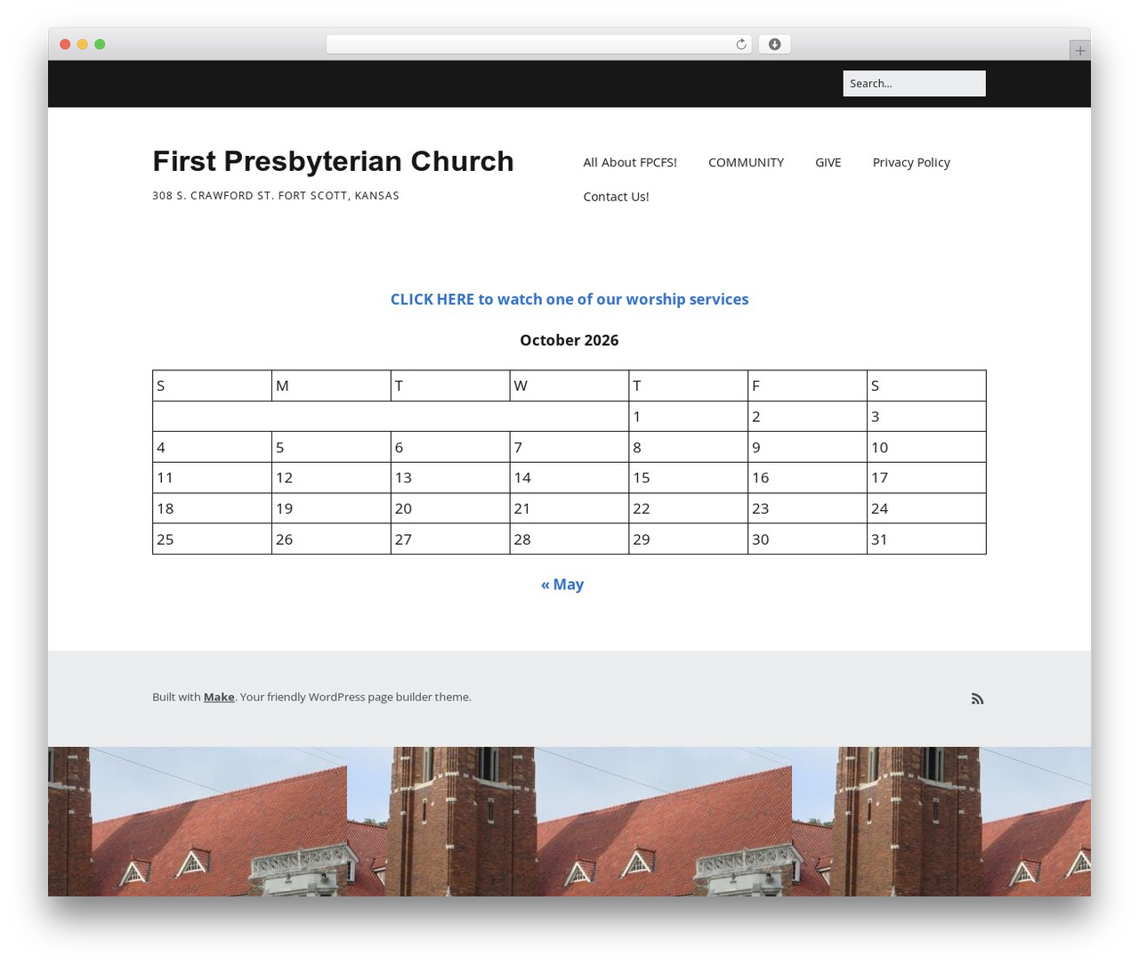This screenshot has height=965, width=1139.
Task: Open the All About FPCFS! menu
Action: [x=630, y=162]
